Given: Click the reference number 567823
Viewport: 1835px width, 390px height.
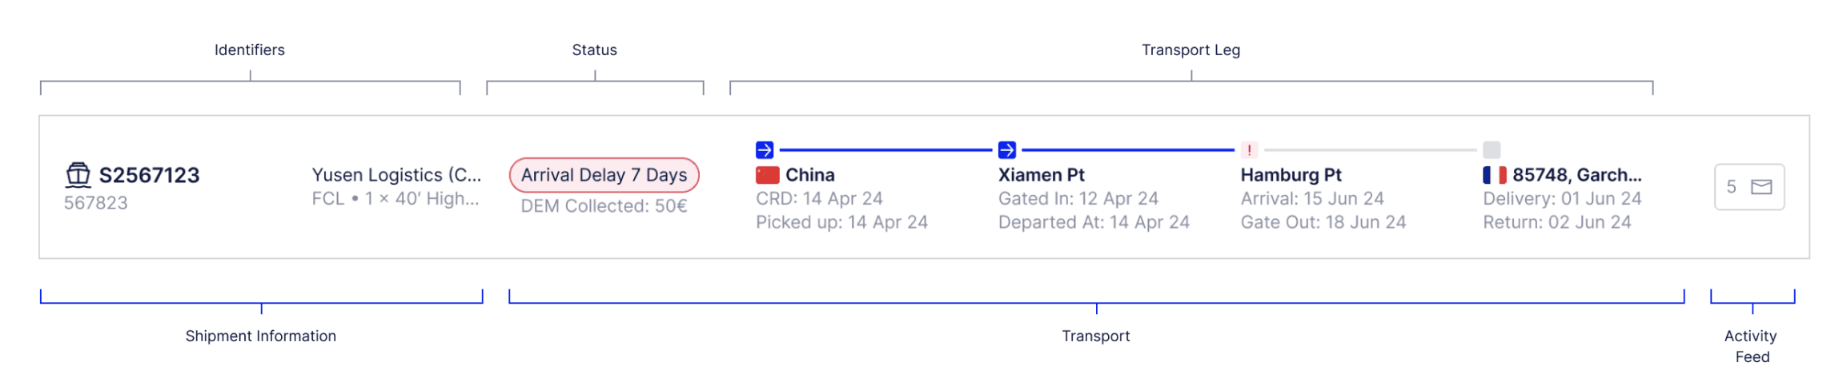Looking at the screenshot, I should click(96, 203).
